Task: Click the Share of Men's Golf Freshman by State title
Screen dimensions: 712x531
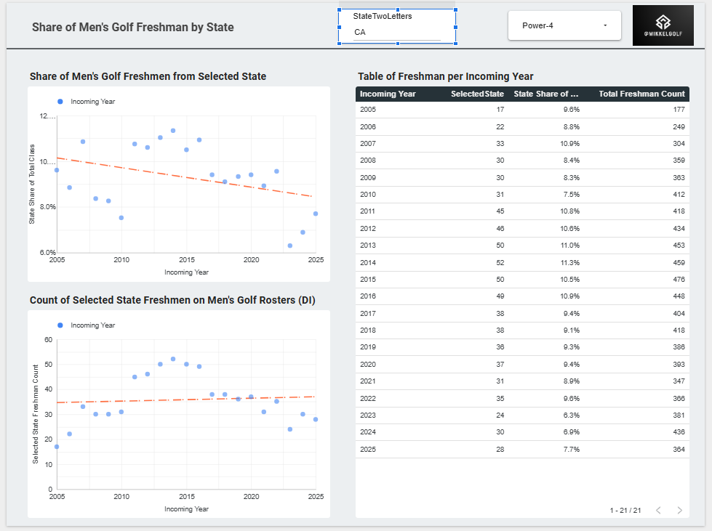Action: pos(132,27)
